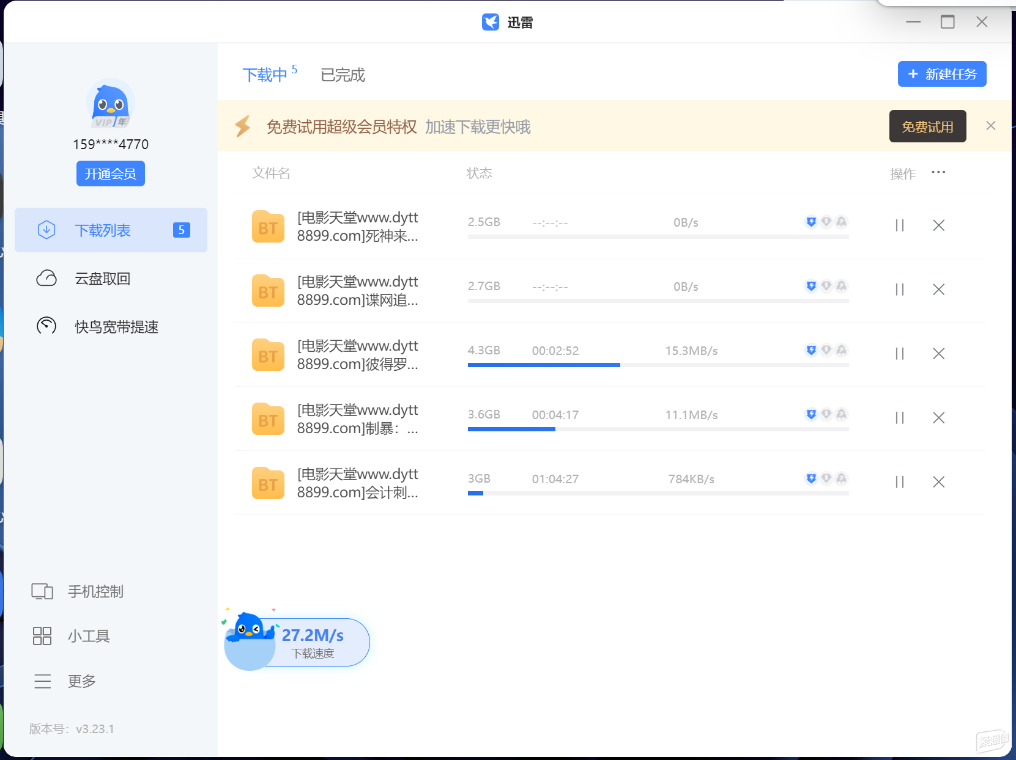Click the bird avatar profile picture
Viewport: 1016px width, 760px height.
pos(111,104)
